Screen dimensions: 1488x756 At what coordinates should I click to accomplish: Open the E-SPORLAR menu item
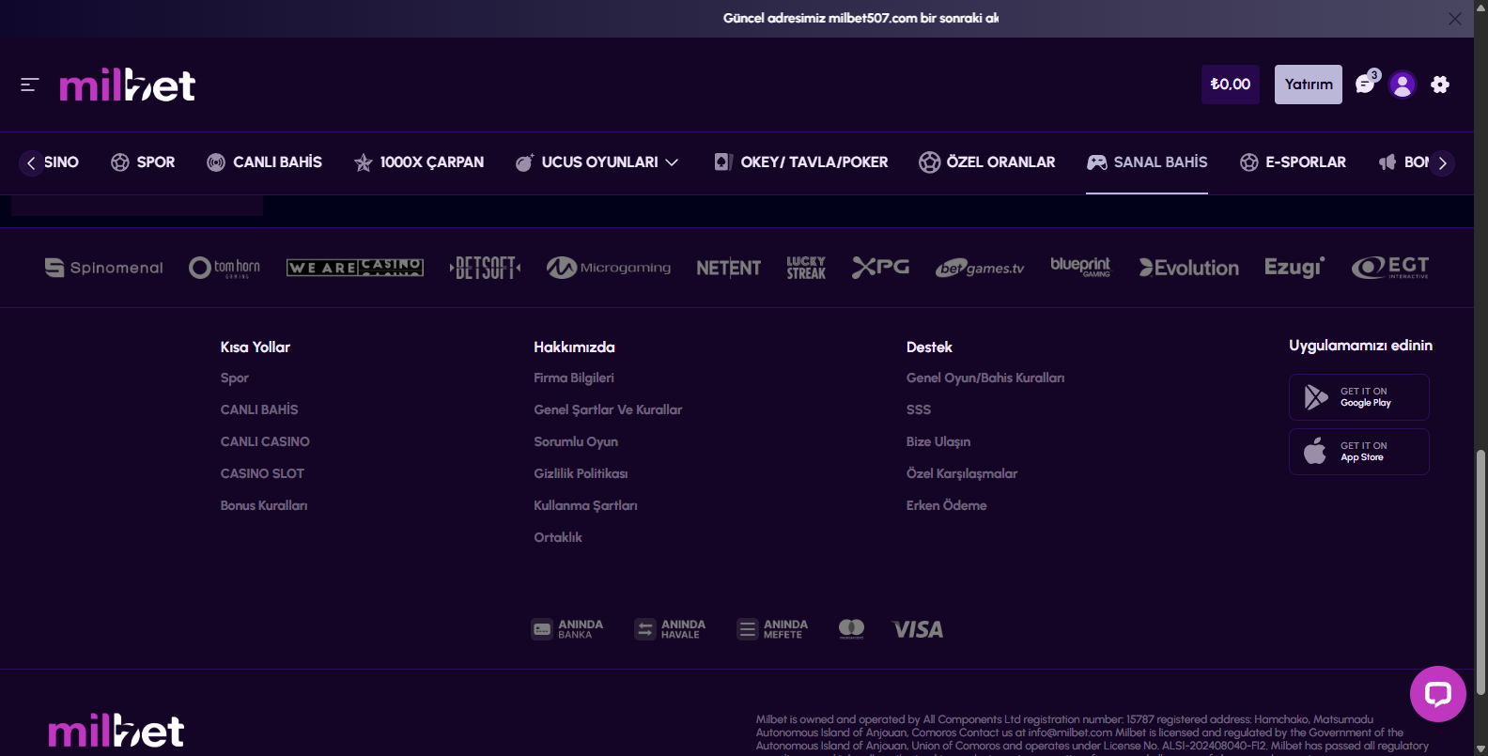(1293, 162)
